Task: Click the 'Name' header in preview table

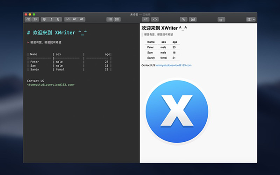Action: (151, 42)
